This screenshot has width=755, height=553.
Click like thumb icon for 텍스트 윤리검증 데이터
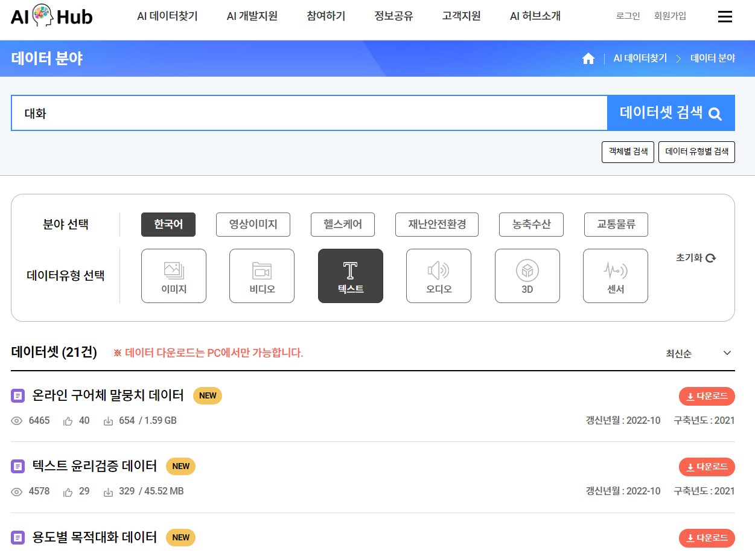click(x=68, y=492)
